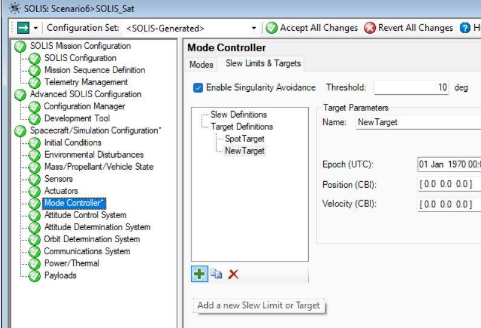Viewport: 481px width, 328px height.
Task: Click the blue help question-mark icon
Action: [465, 28]
